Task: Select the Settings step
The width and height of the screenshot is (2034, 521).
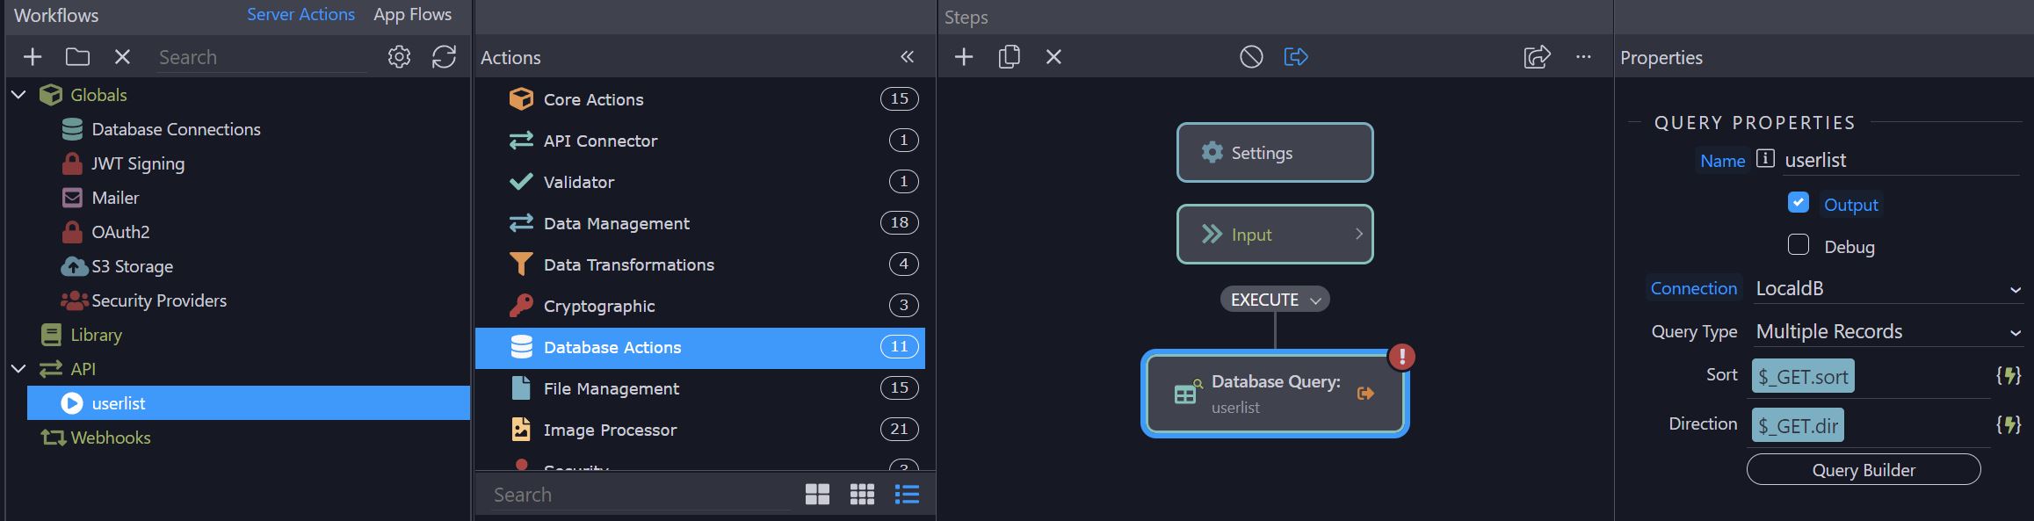Action: (1275, 153)
